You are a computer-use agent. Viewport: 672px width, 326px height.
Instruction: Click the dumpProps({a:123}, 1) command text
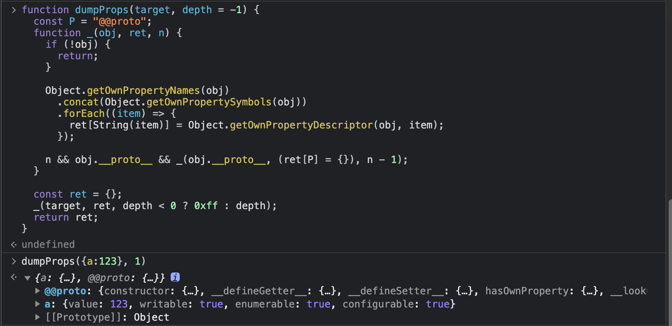pyautogui.click(x=83, y=261)
